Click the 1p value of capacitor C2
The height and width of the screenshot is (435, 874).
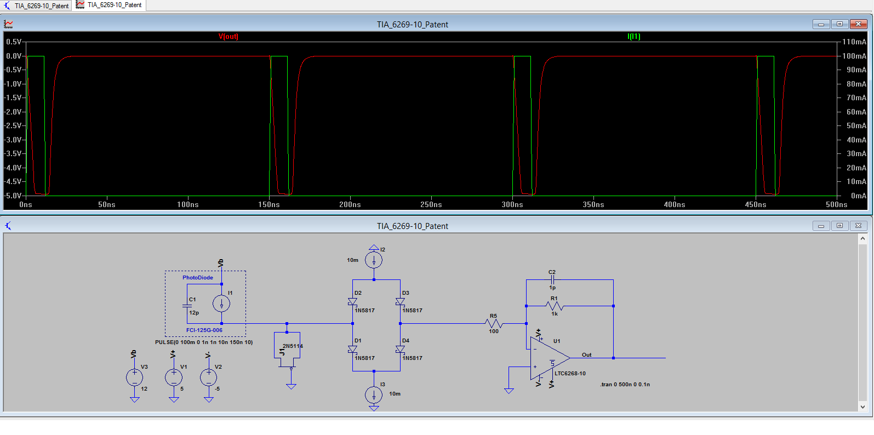[552, 287]
